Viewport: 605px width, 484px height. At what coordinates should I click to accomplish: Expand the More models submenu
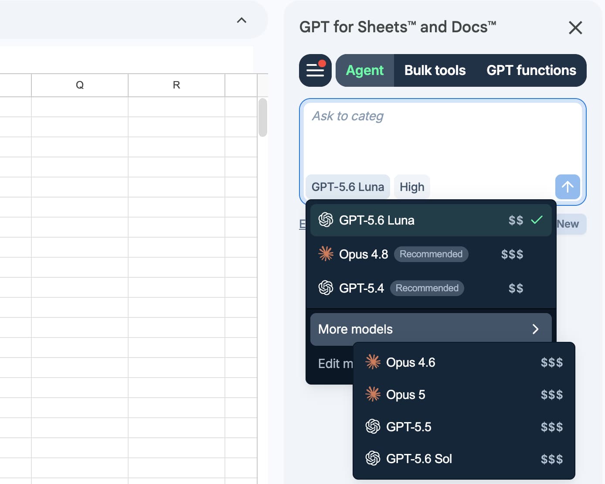431,329
